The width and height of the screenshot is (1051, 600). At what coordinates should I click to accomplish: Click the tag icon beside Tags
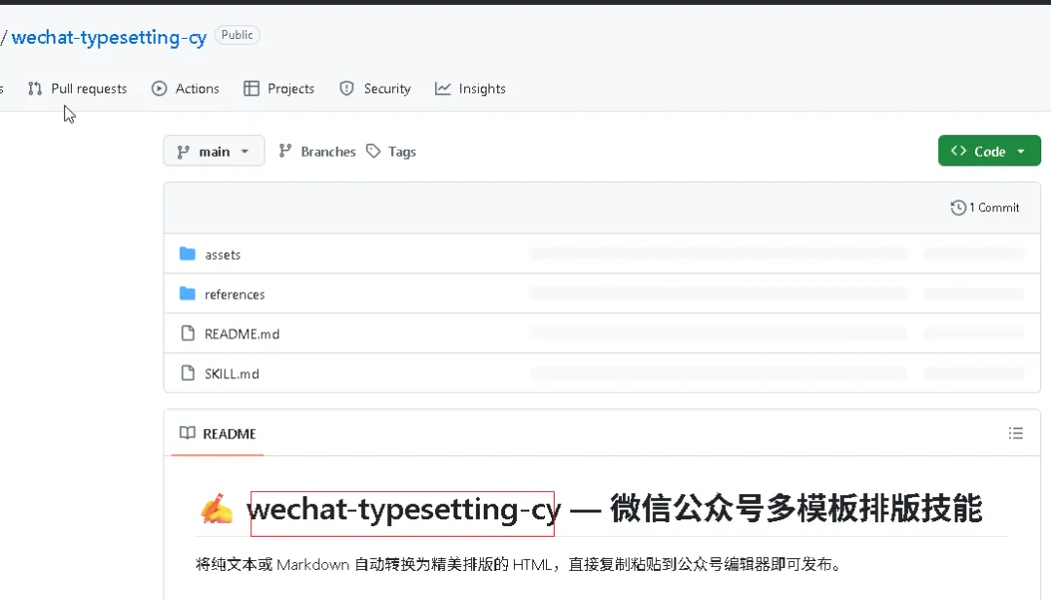[x=374, y=152]
